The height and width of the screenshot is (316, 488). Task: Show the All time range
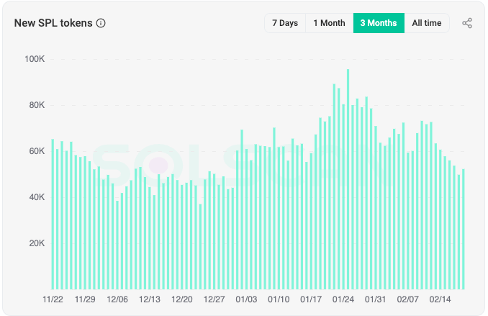[427, 23]
